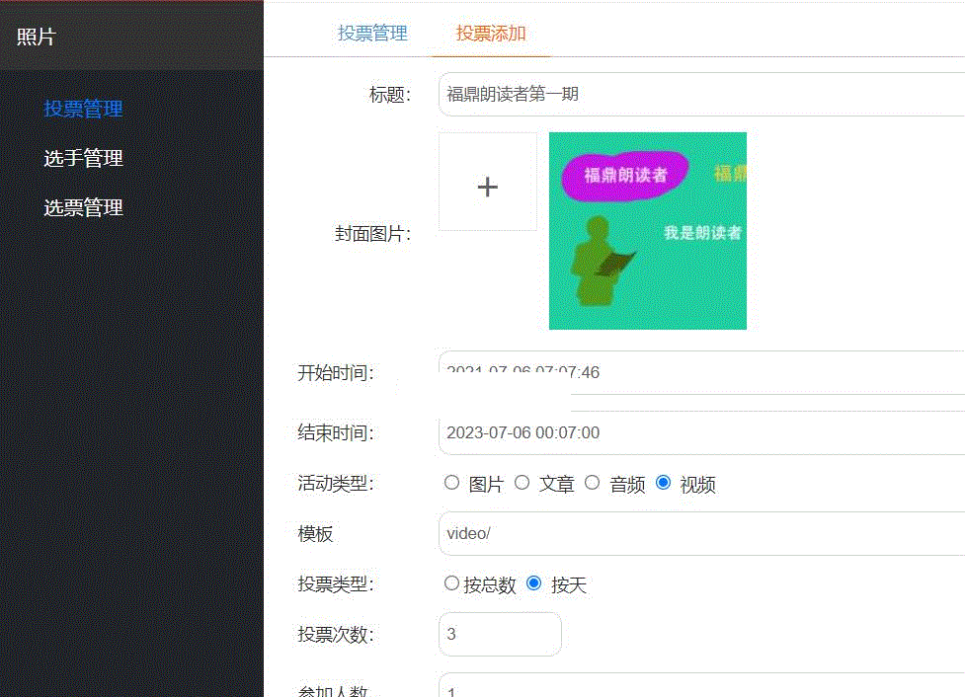Switch to the 投票管理 tab
The width and height of the screenshot is (965, 697).
click(x=372, y=33)
